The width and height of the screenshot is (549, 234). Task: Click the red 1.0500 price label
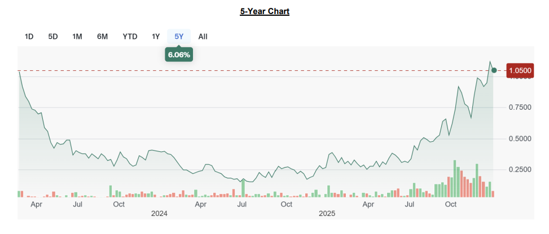(520, 70)
